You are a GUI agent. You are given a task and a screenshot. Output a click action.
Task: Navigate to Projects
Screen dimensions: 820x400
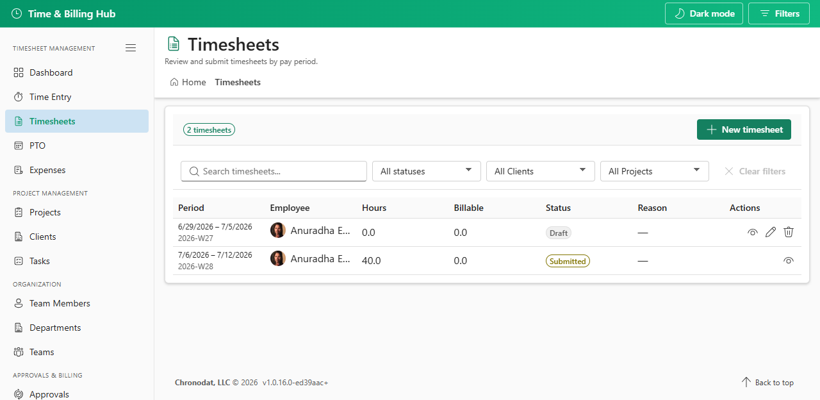77,212
